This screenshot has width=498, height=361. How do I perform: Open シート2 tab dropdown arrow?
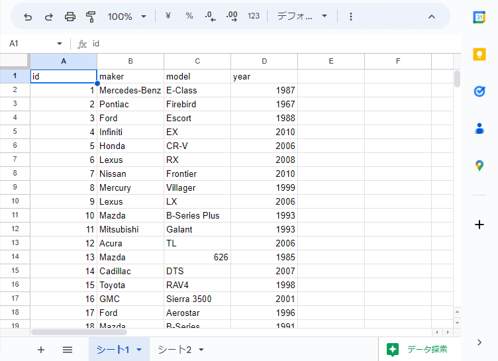coord(201,350)
